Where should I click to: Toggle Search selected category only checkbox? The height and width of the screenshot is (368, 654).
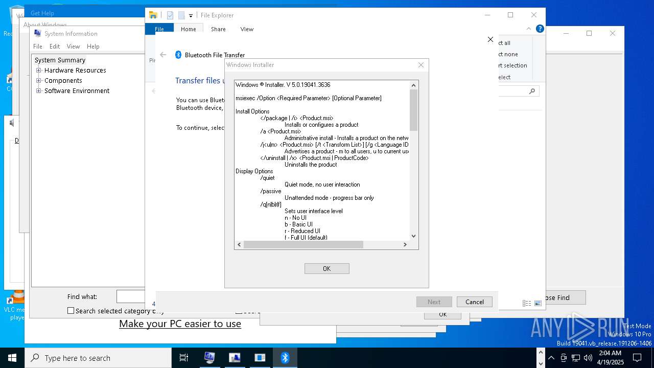click(x=71, y=311)
